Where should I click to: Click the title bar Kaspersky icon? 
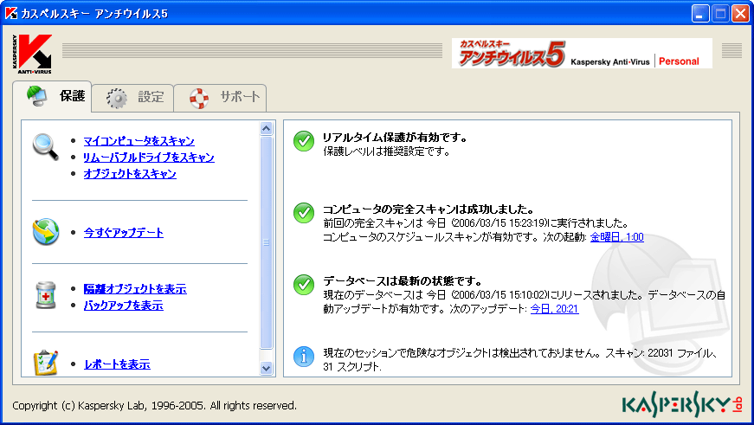coord(10,13)
